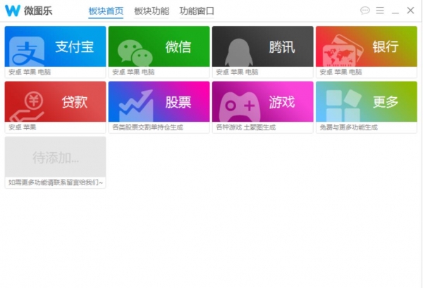Click the 微图乐 W logo icon
423x288 pixels.
(x=13, y=11)
